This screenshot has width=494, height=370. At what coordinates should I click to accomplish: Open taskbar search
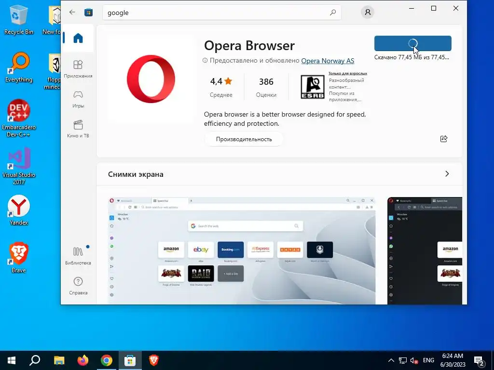pyautogui.click(x=35, y=360)
